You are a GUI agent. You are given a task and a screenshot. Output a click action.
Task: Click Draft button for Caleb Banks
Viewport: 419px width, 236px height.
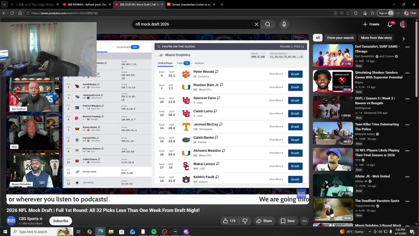coord(295,140)
